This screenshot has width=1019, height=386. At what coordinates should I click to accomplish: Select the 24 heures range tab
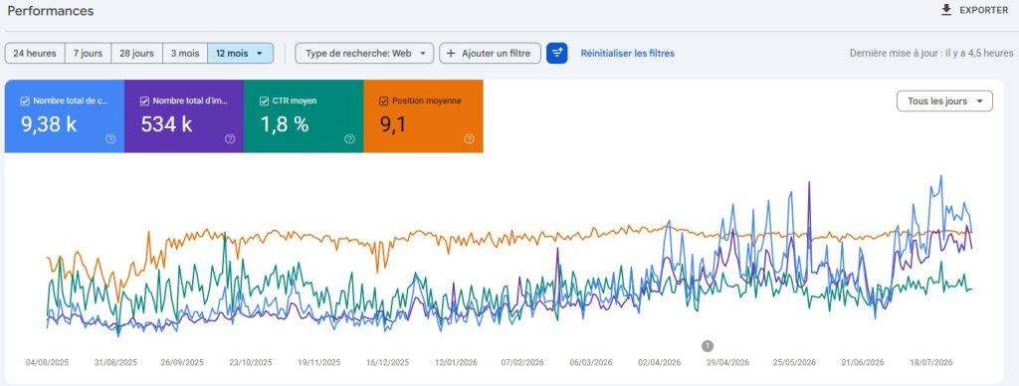pos(35,54)
